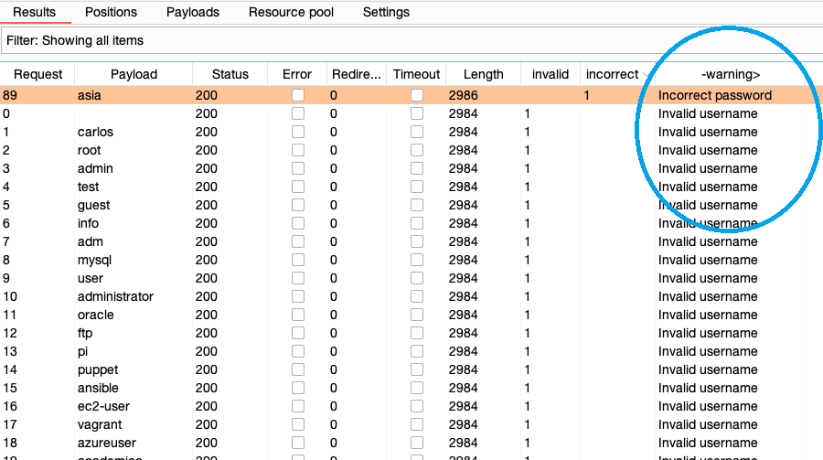Screen dimensions: 823x460
Task: Select the info payload row
Action: tap(411, 223)
